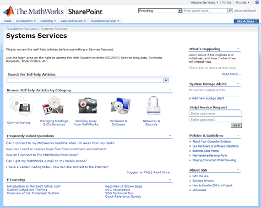Select the Sales and Service tab
Viewport: 261px width, 208px height.
[x=72, y=21]
